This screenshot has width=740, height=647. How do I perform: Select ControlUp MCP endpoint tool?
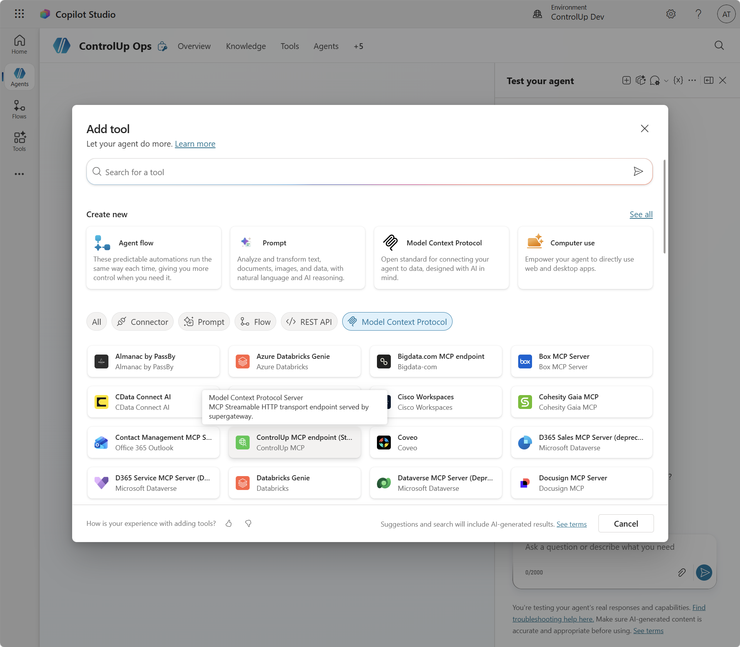295,443
